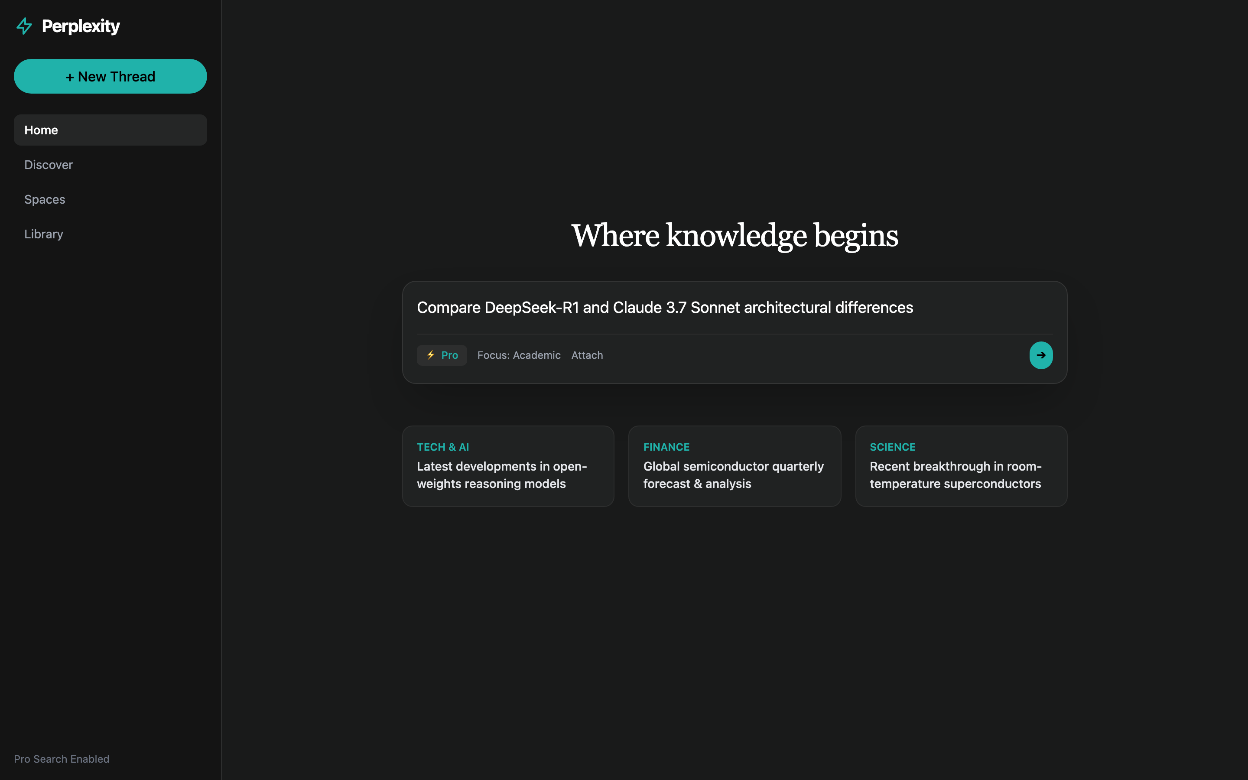Click Attach to add a file
This screenshot has height=780, width=1248.
tap(587, 355)
